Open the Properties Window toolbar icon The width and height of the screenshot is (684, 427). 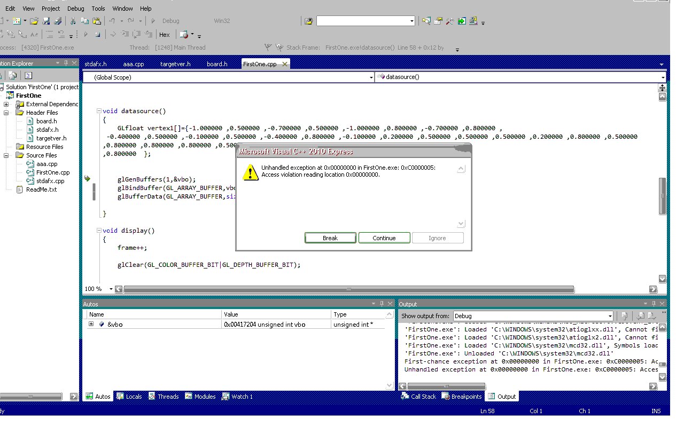click(438, 21)
